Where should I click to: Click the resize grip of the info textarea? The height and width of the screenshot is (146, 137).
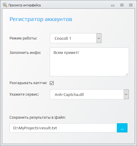click(x=127, y=74)
